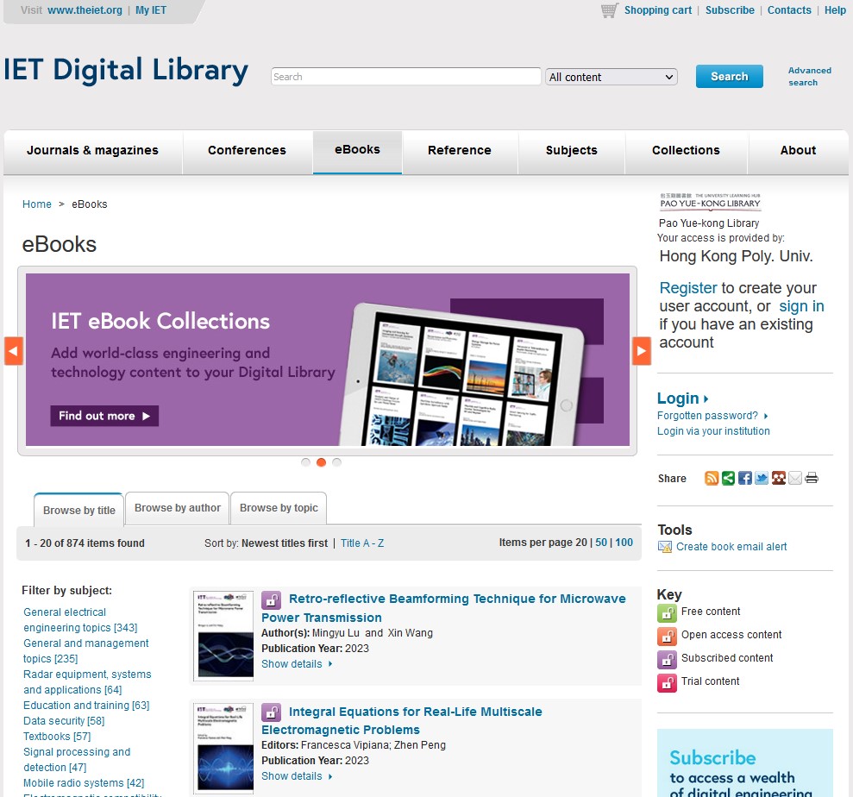Filter by Mobile radio systems

point(84,783)
